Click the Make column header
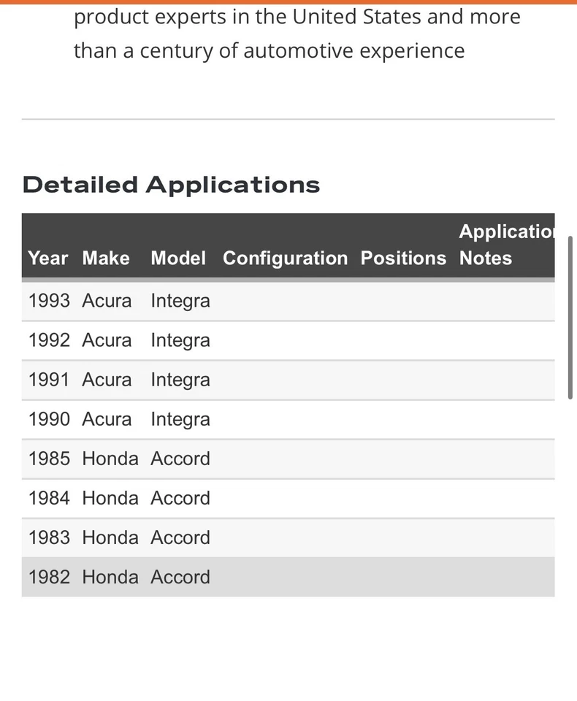 106,258
